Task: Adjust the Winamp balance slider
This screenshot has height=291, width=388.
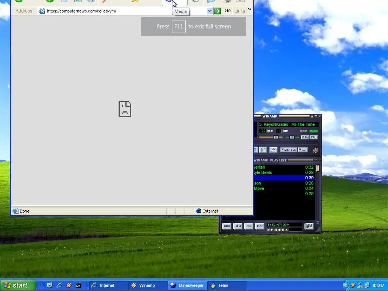Action: 292,137
